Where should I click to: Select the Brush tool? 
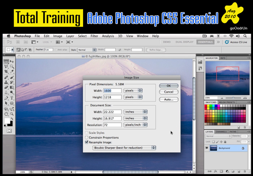pyautogui.click(x=12, y=78)
